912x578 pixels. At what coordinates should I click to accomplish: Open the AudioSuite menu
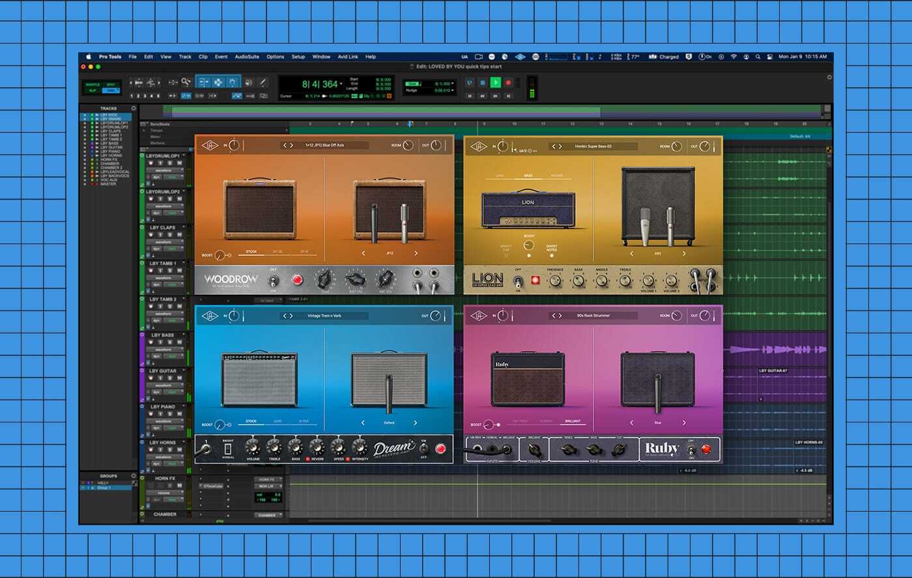pyautogui.click(x=247, y=57)
